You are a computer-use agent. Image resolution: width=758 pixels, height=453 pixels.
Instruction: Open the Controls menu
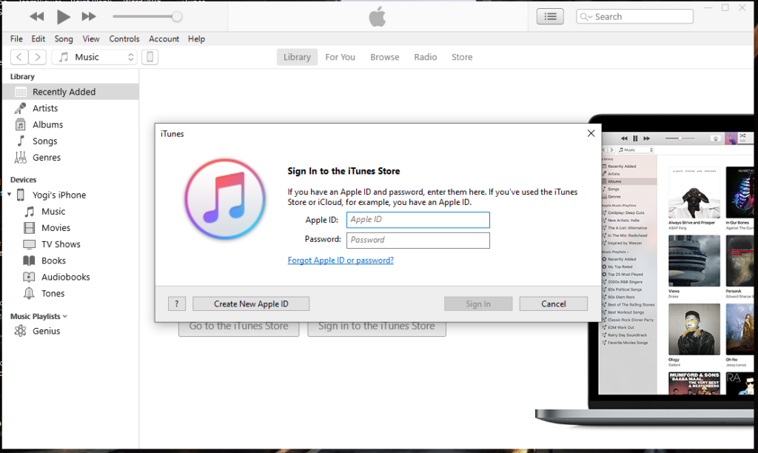124,38
